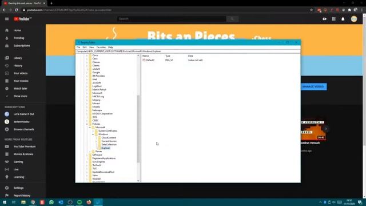Viewport: 366px width, 206px height.
Task: Open Subscriptions in the YouTube sidebar
Action: [x=22, y=46]
